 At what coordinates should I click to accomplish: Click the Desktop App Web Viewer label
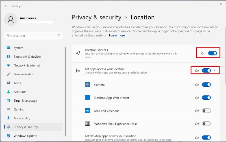coord(112,98)
